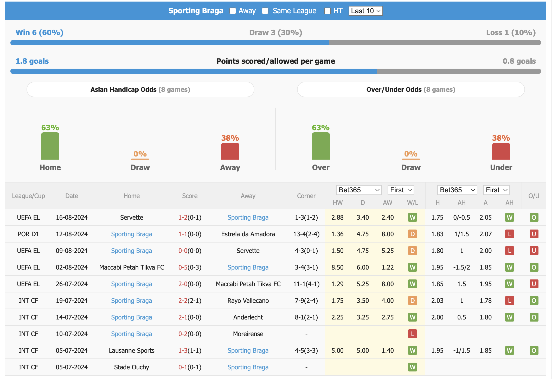Viewport: 552px width, 379px height.
Task: Click the win/draw/loss percentage bar
Action: tap(276, 43)
